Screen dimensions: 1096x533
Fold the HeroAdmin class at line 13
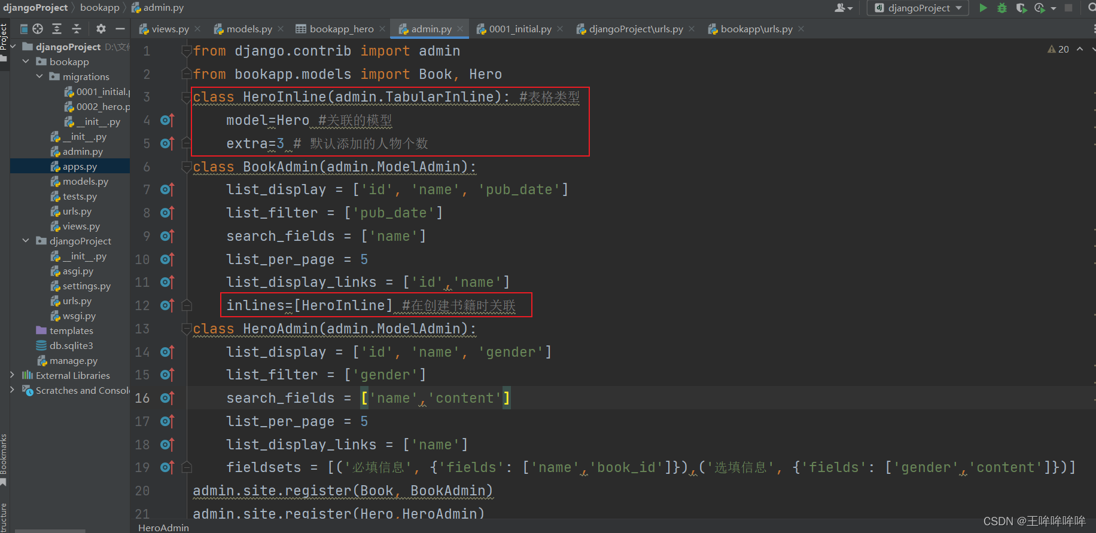pyautogui.click(x=187, y=329)
